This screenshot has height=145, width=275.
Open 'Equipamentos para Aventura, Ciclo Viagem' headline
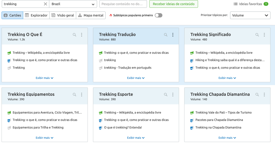click(47, 112)
